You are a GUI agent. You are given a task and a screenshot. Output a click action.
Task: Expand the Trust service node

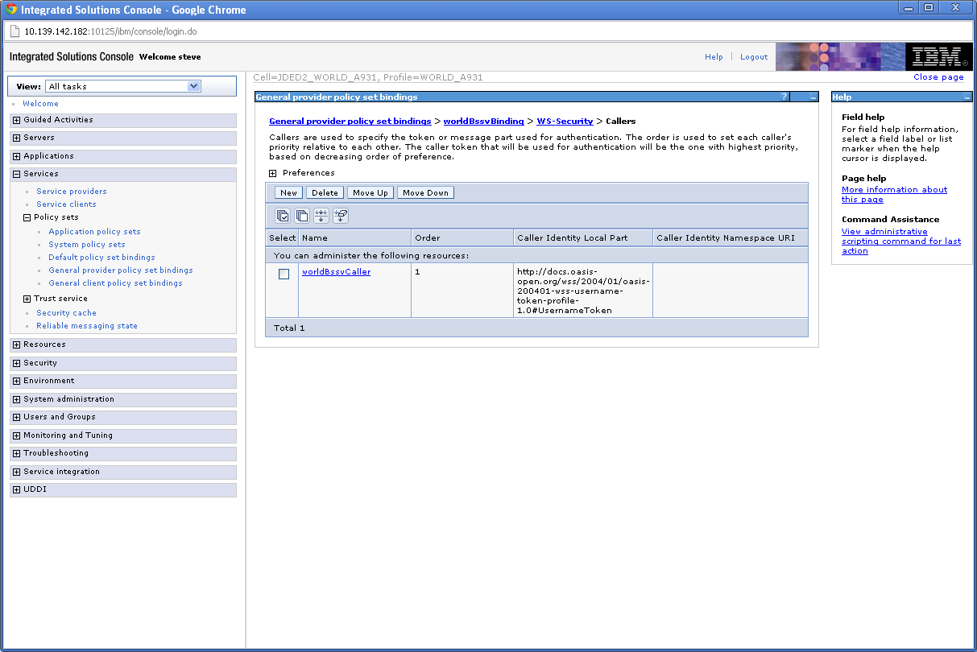coord(27,299)
